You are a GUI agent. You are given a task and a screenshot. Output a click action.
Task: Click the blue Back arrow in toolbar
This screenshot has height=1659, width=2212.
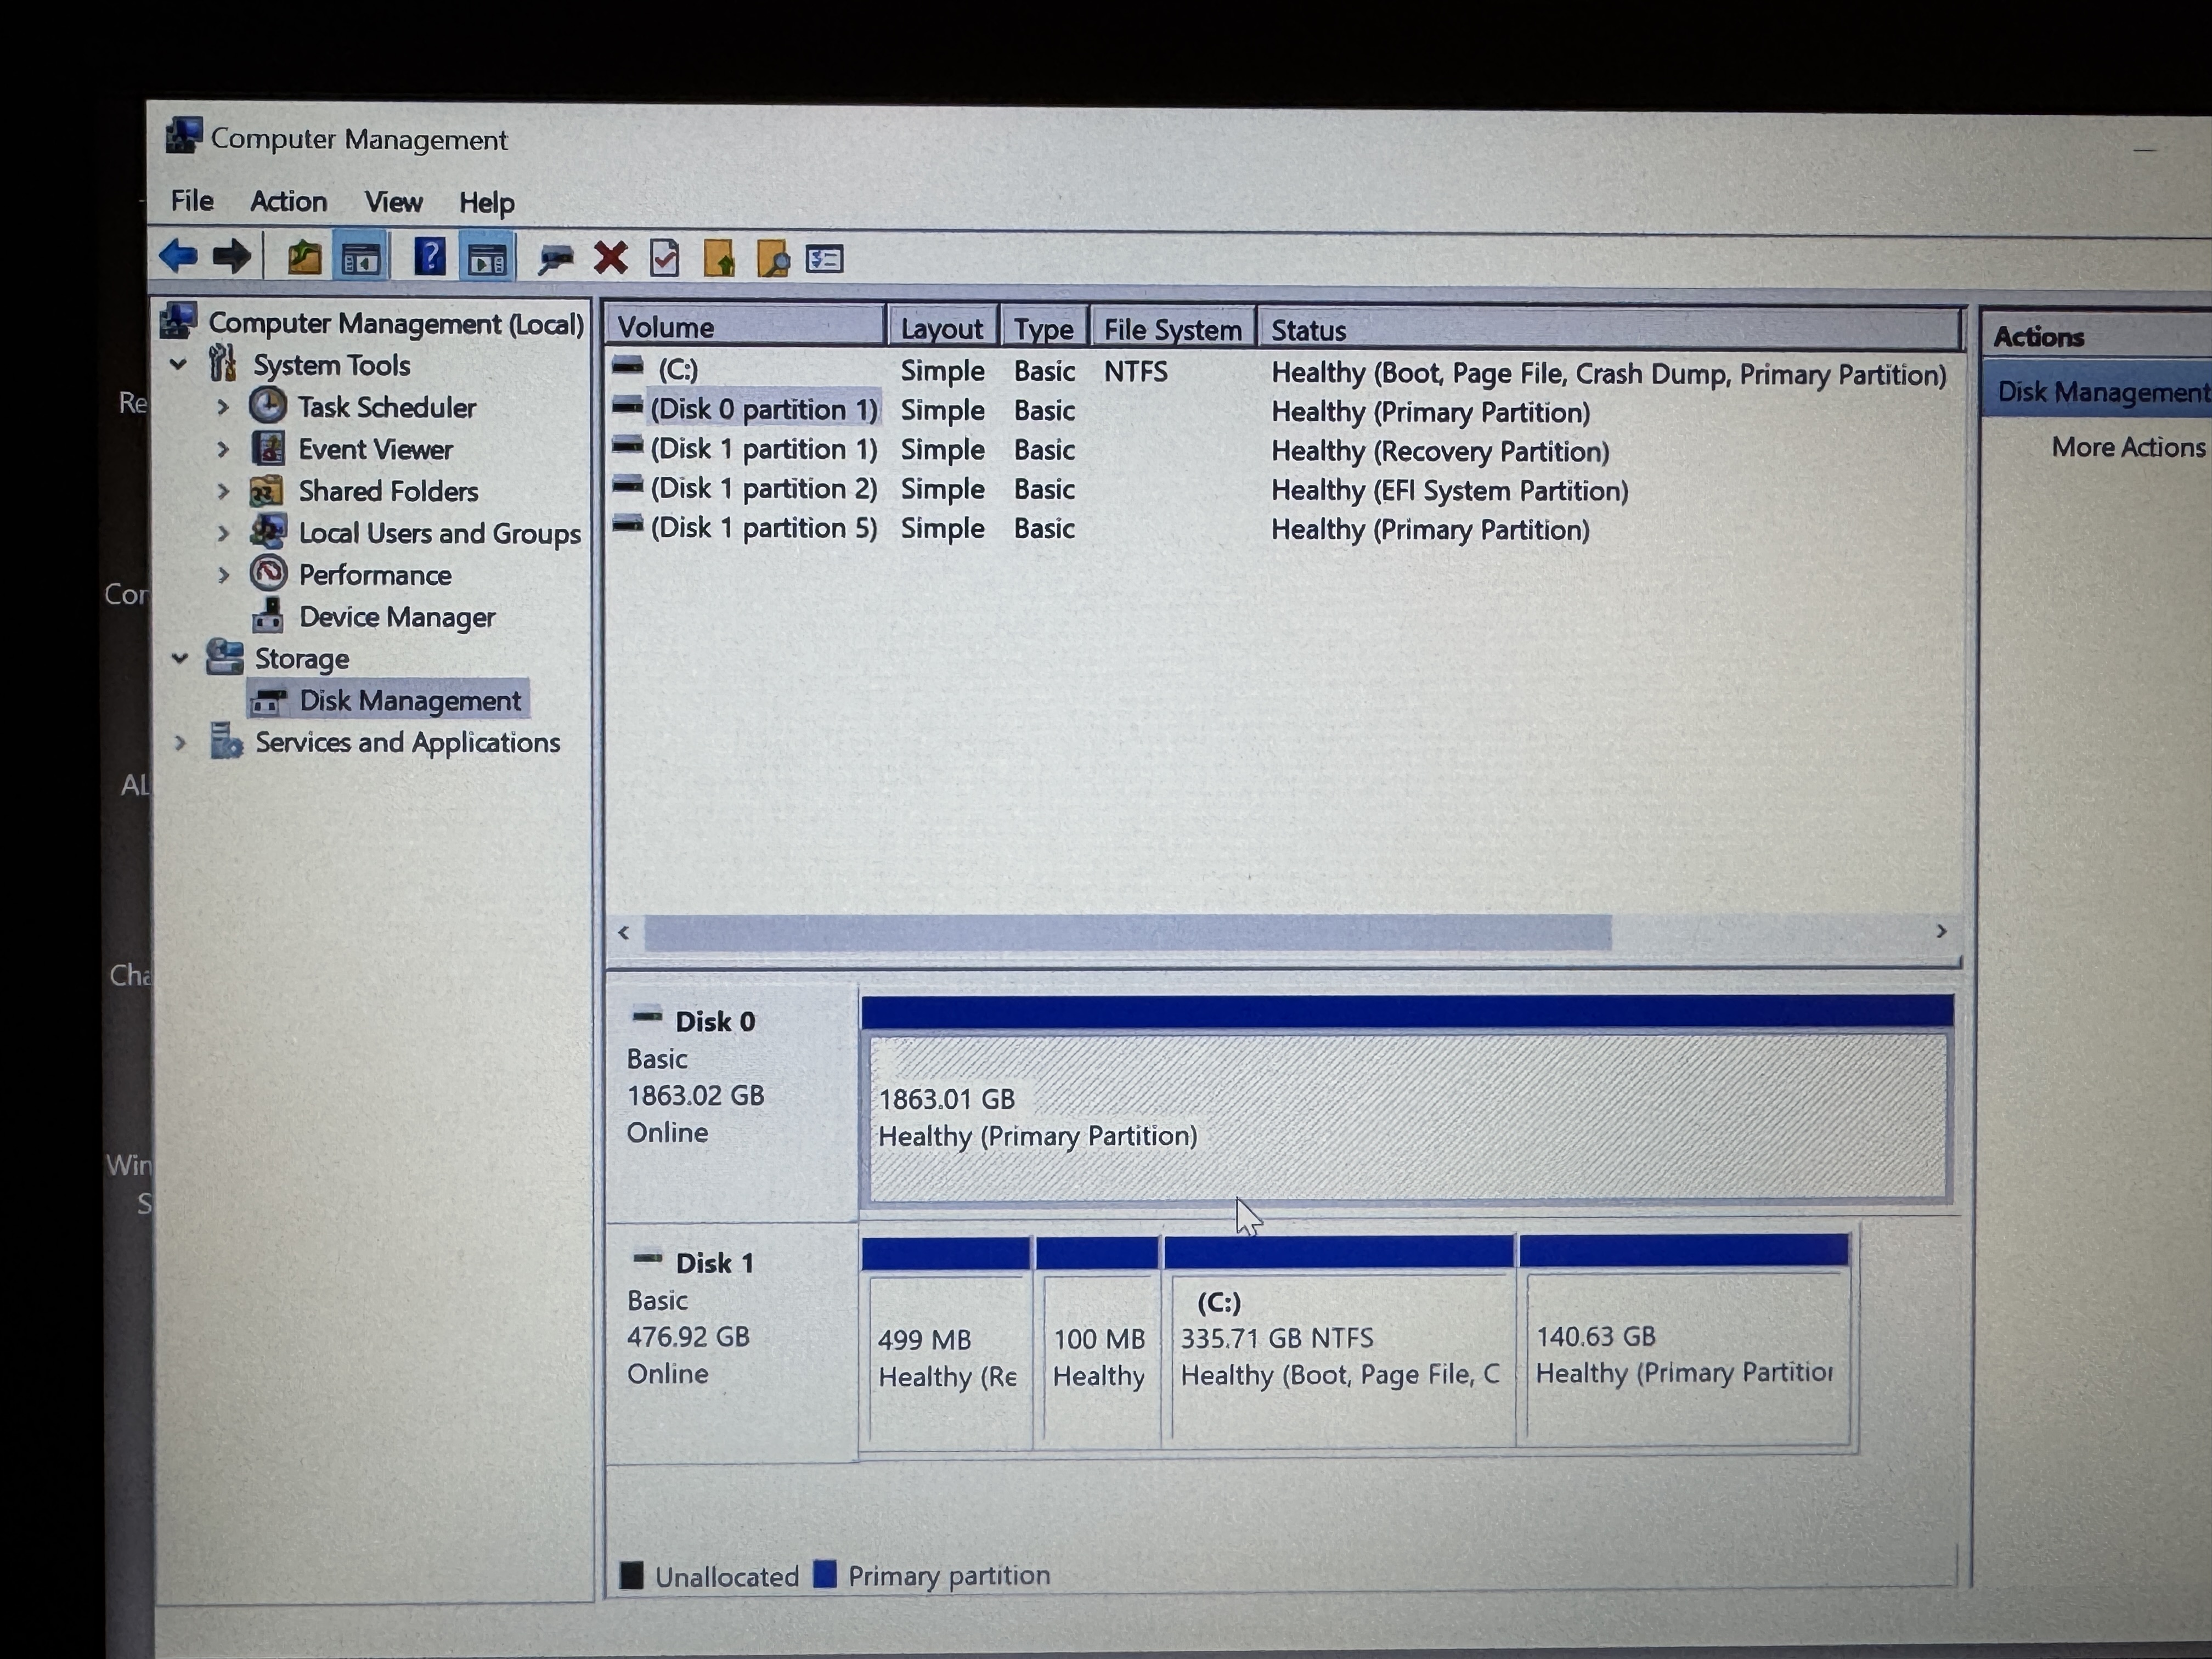[x=179, y=257]
